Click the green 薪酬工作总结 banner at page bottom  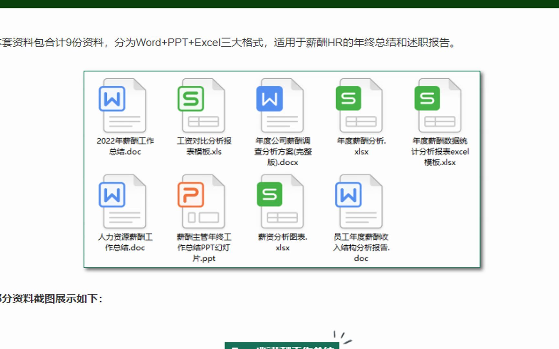282,346
